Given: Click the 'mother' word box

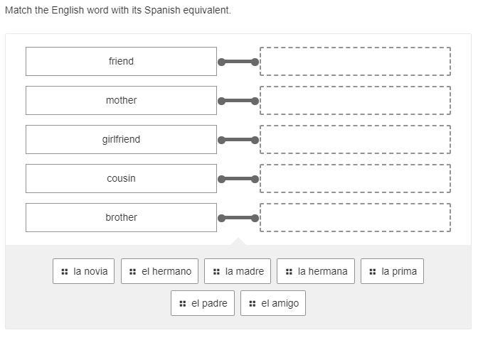Looking at the screenshot, I should pos(121,101).
